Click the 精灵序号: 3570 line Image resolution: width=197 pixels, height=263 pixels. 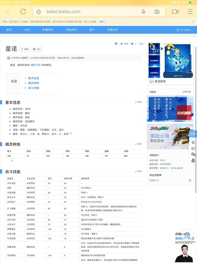(x=22, y=109)
